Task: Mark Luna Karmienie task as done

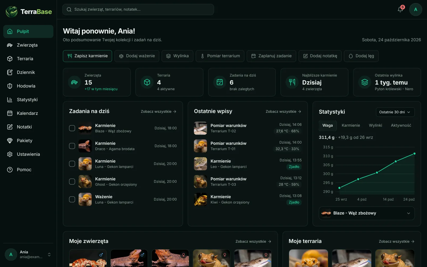Action: (72, 164)
